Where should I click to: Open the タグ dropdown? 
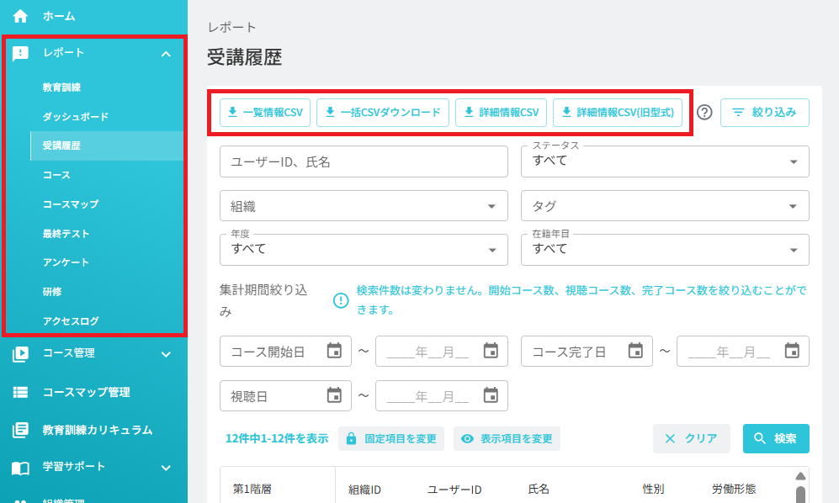(665, 206)
